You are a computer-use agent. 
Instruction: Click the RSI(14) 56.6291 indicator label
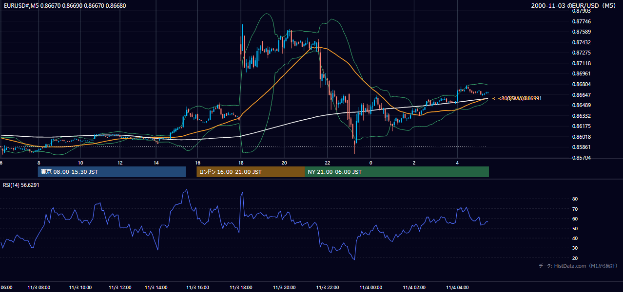click(21, 185)
